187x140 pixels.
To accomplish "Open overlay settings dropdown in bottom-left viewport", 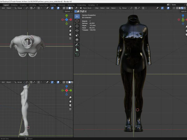I will tap(60, 82).
